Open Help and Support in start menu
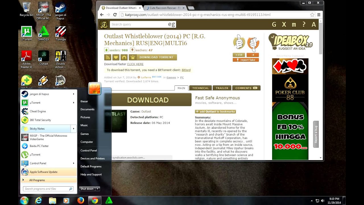The image size is (364, 205). (91, 175)
